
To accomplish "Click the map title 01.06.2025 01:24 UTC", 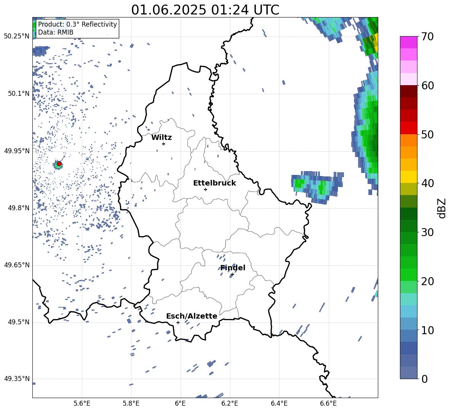I will [x=205, y=10].
